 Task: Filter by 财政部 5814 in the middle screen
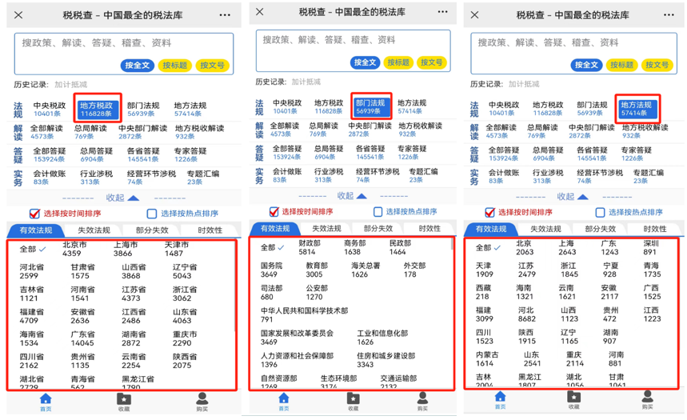(x=310, y=247)
